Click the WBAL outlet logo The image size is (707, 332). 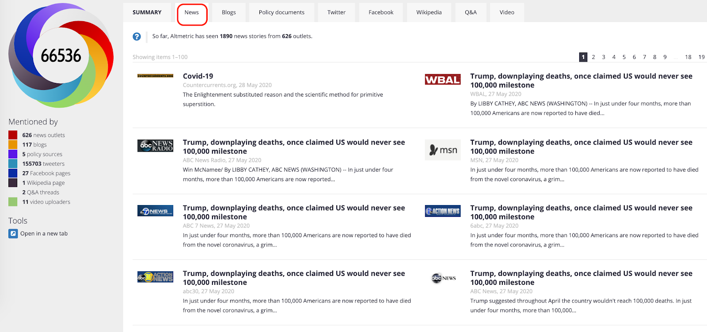pyautogui.click(x=443, y=79)
